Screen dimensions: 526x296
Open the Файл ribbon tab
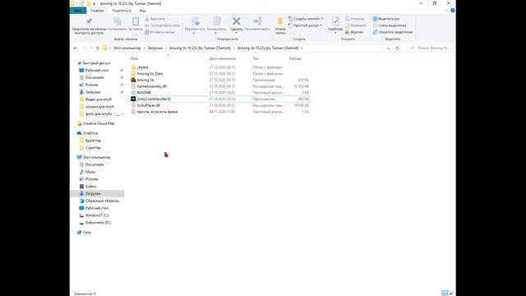click(78, 11)
